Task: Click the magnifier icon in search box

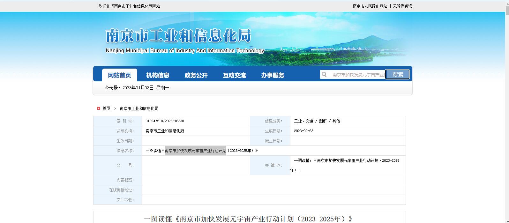Action: 324,74
